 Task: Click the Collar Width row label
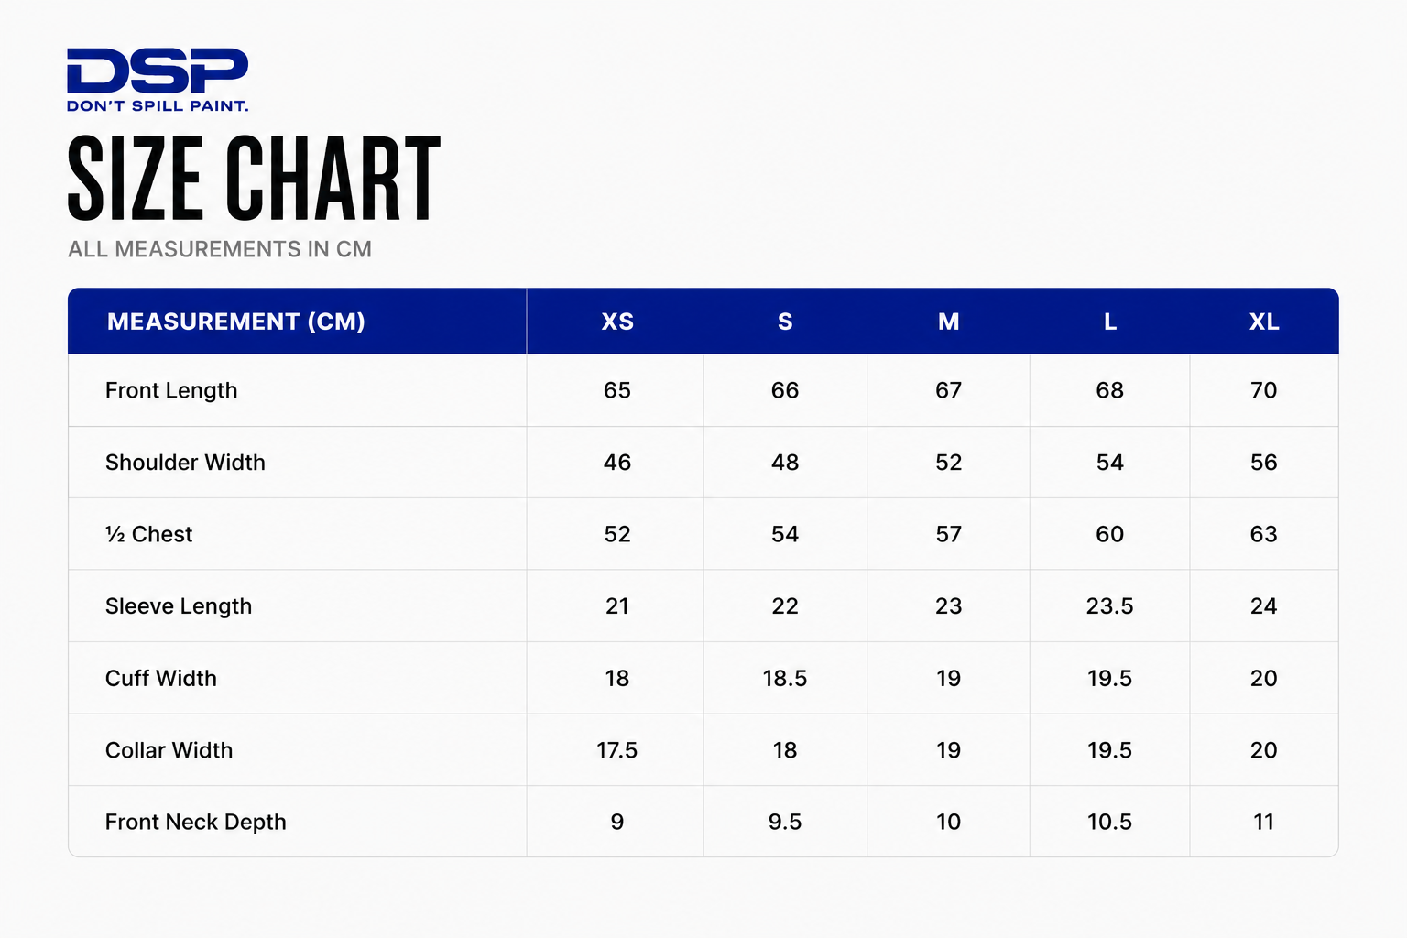(169, 750)
